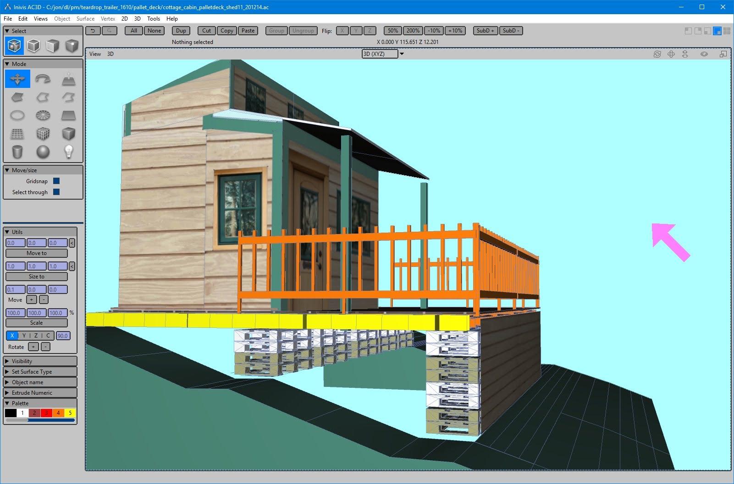Select the red swatch in the Palette
This screenshot has width=734, height=484.
(46, 413)
